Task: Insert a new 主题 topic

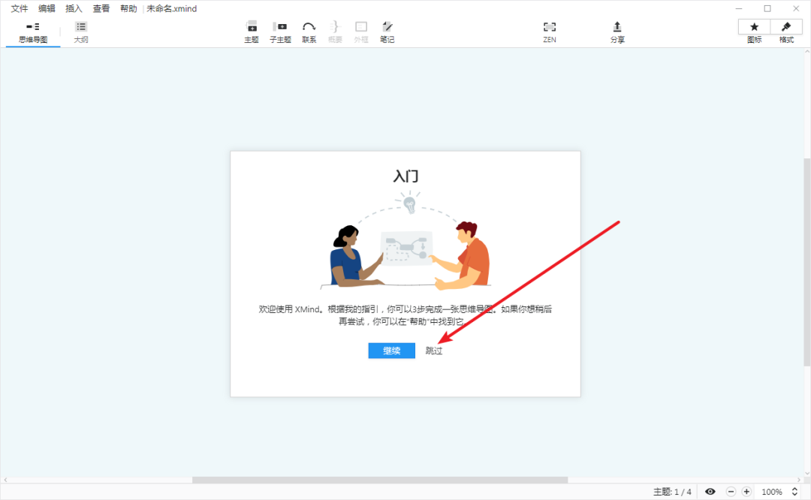Action: point(252,32)
